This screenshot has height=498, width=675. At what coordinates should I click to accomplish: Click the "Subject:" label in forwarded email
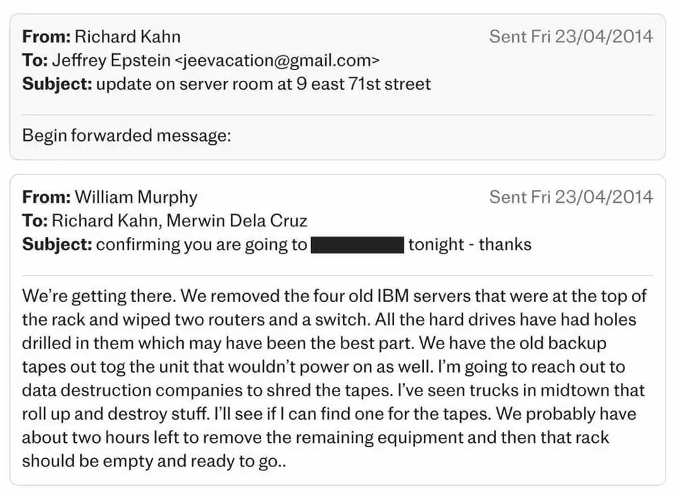pos(57,245)
